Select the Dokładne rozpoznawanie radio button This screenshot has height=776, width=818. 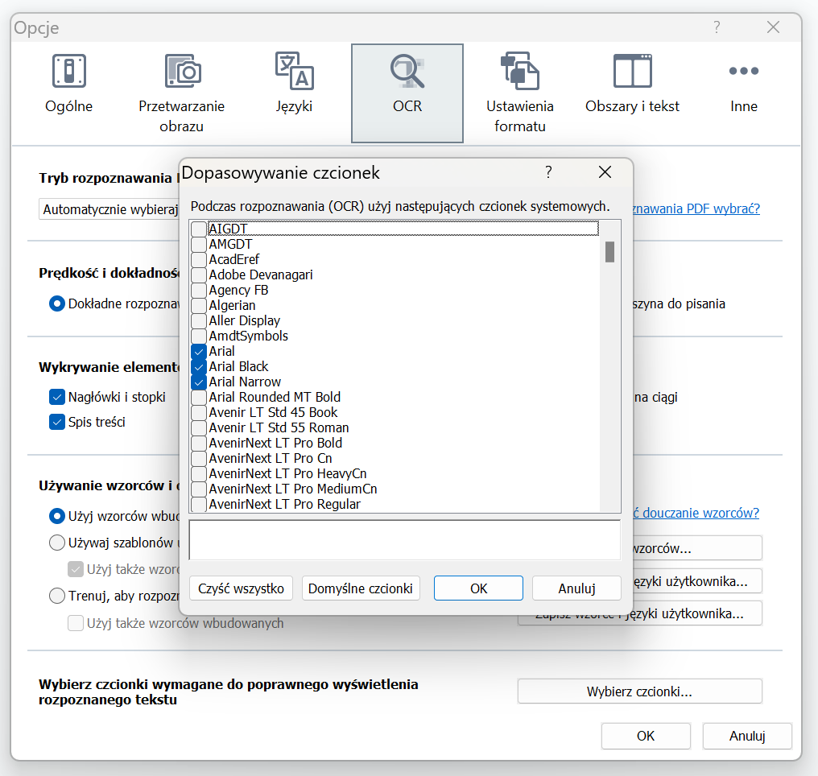[57, 304]
